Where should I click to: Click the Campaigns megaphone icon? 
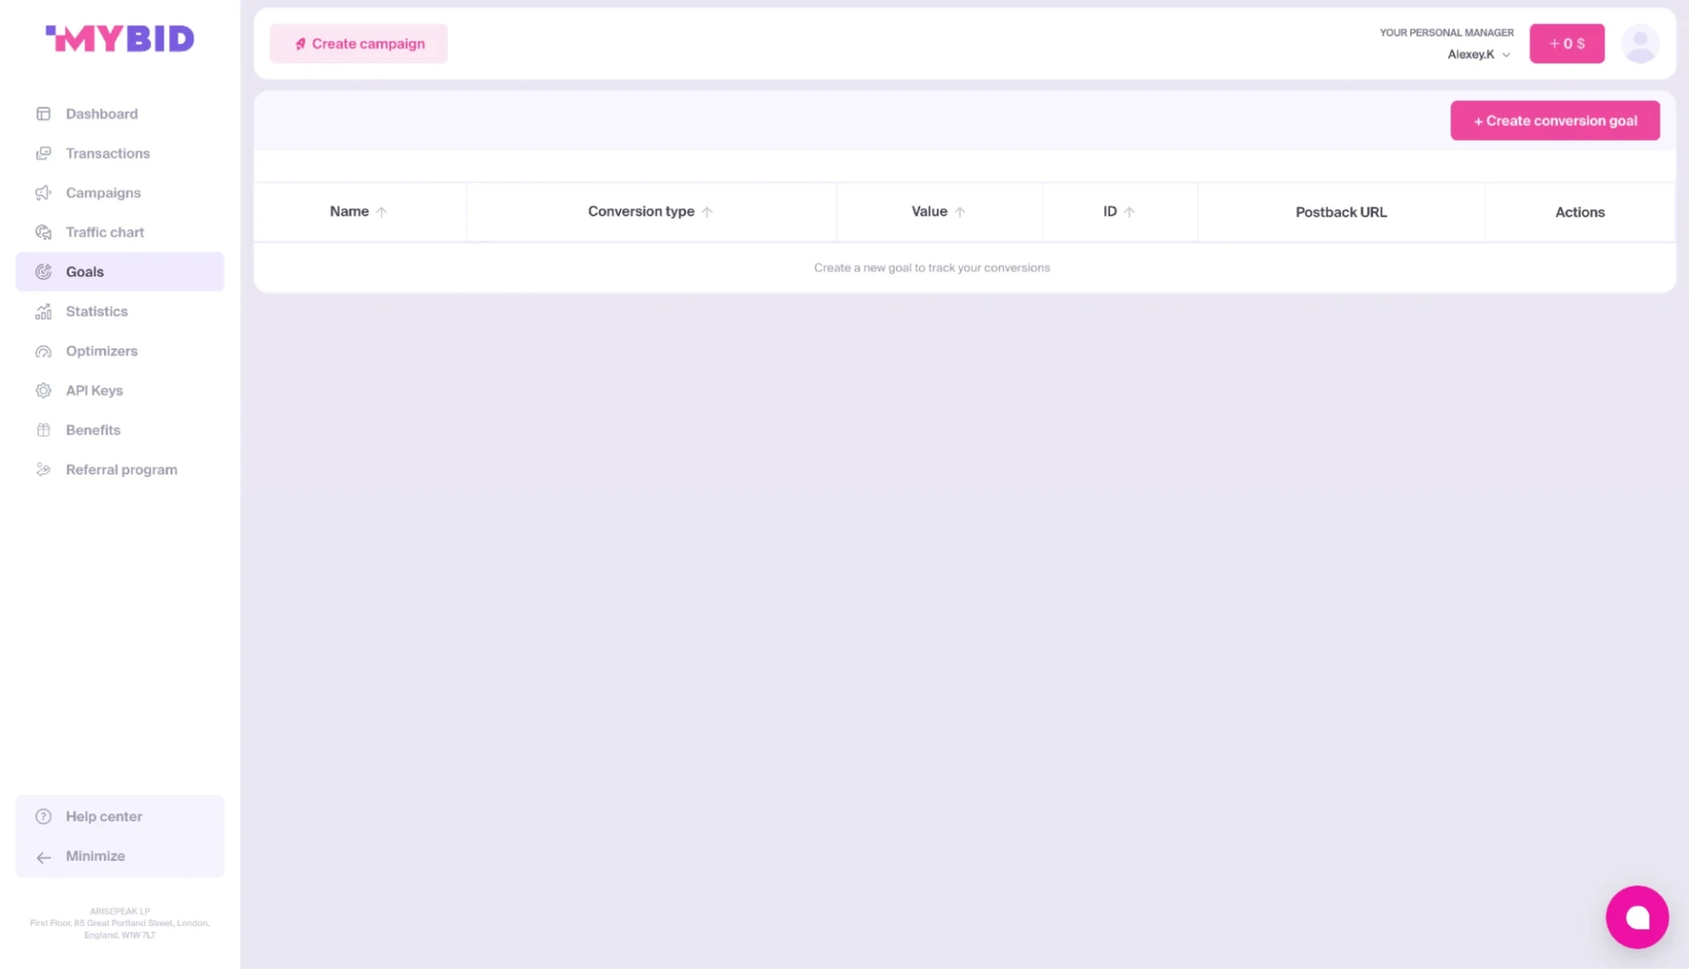point(43,193)
